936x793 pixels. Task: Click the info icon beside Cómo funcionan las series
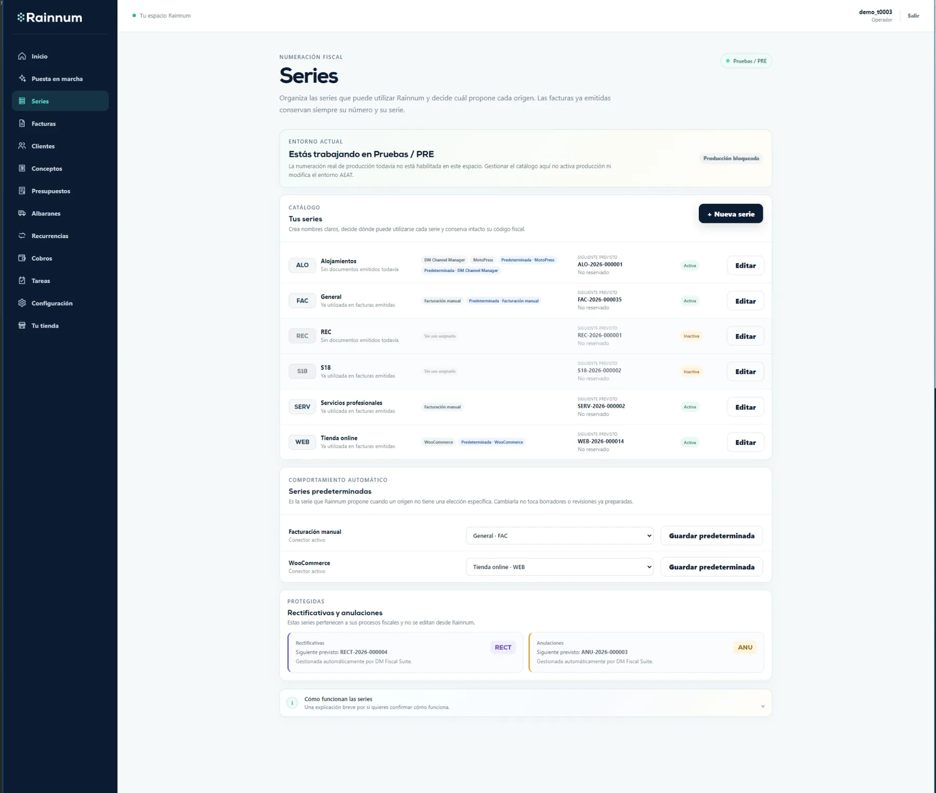click(x=292, y=703)
